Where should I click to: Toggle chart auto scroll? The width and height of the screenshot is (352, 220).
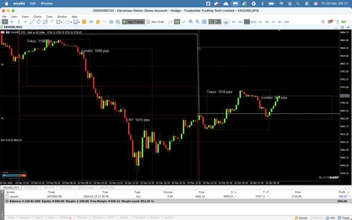pos(211,22)
